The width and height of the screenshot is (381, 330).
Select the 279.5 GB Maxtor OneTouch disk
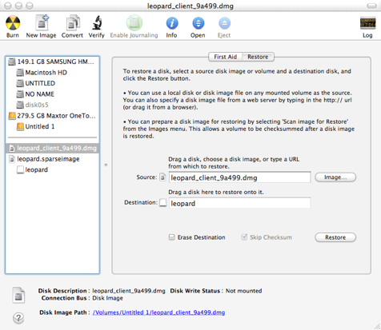pyautogui.click(x=52, y=116)
